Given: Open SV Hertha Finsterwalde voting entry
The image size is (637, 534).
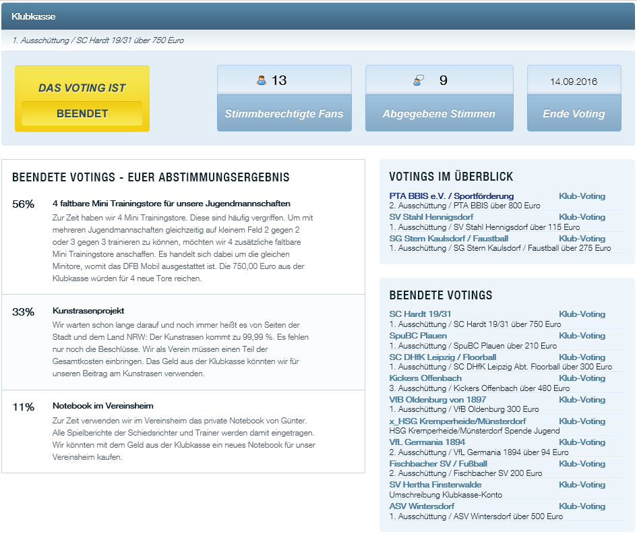Looking at the screenshot, I should click(x=435, y=485).
